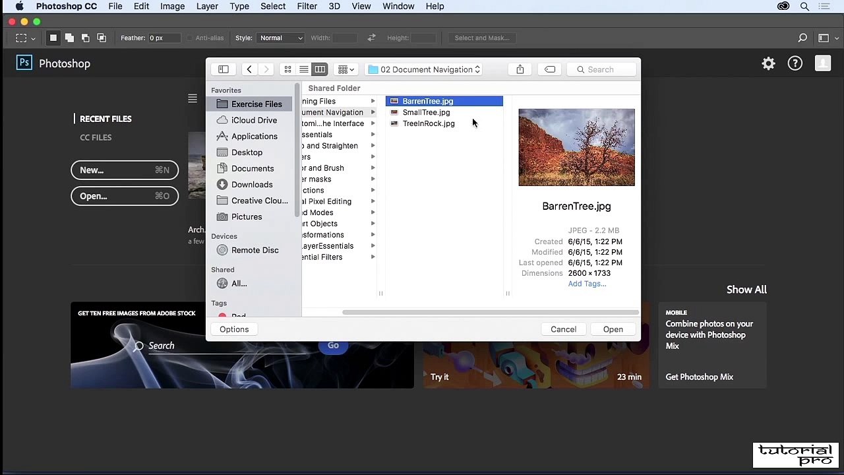Viewport: 844px width, 475px height.
Task: Expand the 'Pixel Editing' folder arrow
Action: [373, 201]
